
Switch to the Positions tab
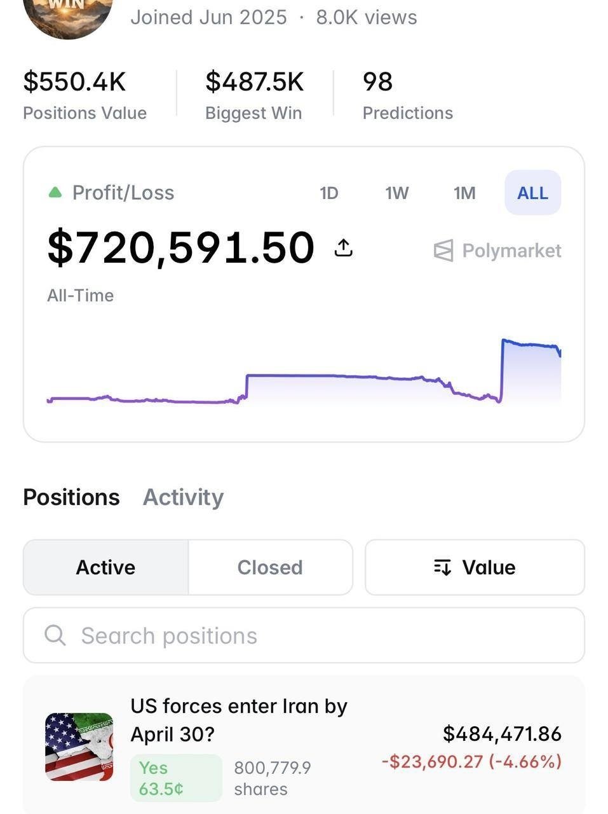pyautogui.click(x=71, y=497)
